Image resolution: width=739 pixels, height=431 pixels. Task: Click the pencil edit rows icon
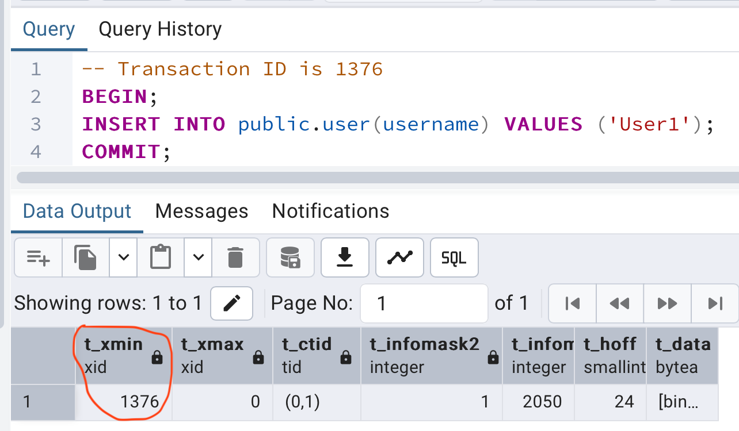click(231, 303)
